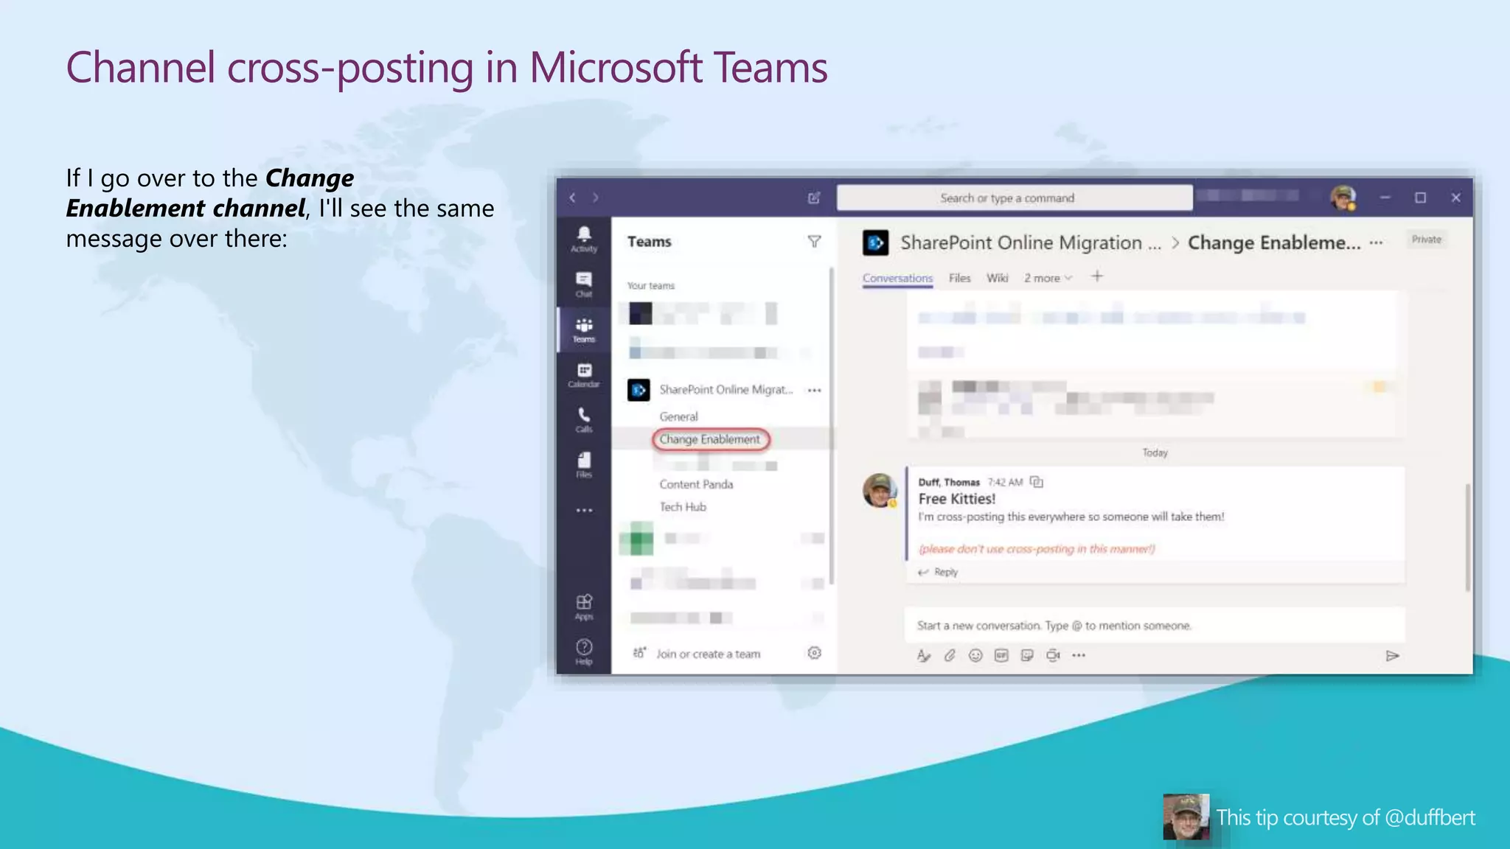Expand SharePoint Online Migrat... team in list
1510x849 pixels.
726,389
